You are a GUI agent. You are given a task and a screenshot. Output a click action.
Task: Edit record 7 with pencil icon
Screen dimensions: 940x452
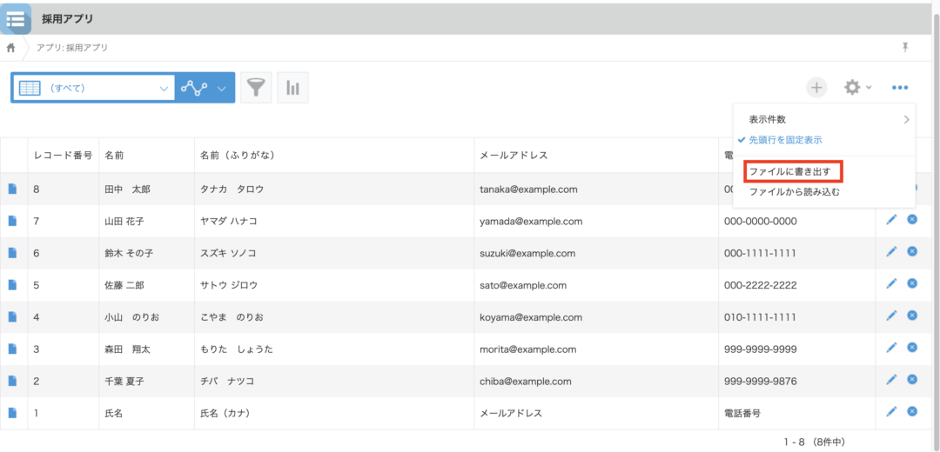pyautogui.click(x=891, y=219)
